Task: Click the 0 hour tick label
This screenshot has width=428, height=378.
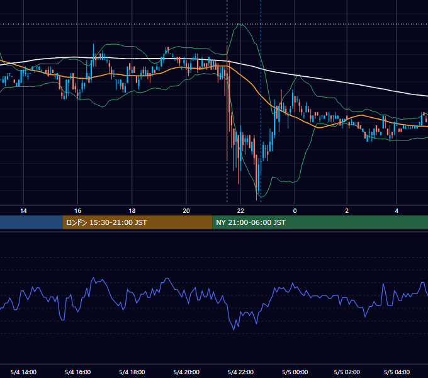Action: pyautogui.click(x=295, y=211)
